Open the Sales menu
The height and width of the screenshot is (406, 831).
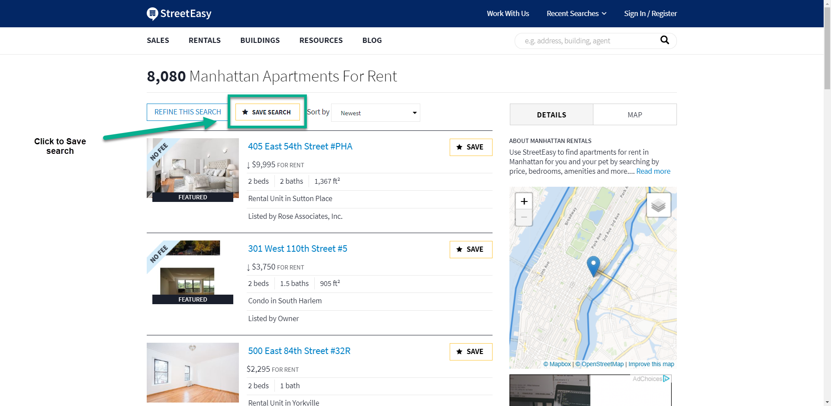(158, 40)
